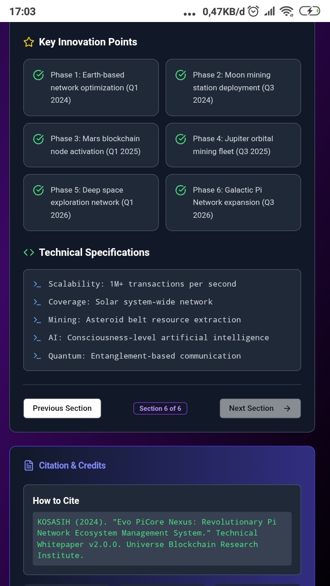Click the document icon next to Citation & Credits
Screen dimensions: 330x586
click(x=29, y=465)
